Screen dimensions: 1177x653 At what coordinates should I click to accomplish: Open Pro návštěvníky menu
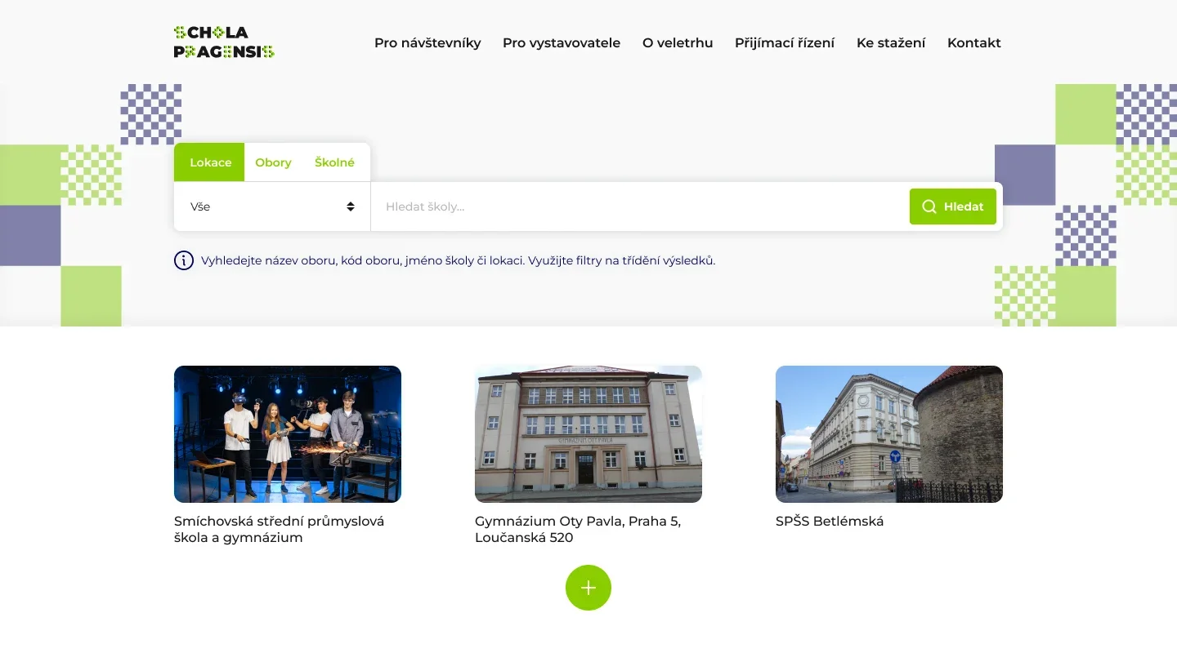(x=427, y=42)
